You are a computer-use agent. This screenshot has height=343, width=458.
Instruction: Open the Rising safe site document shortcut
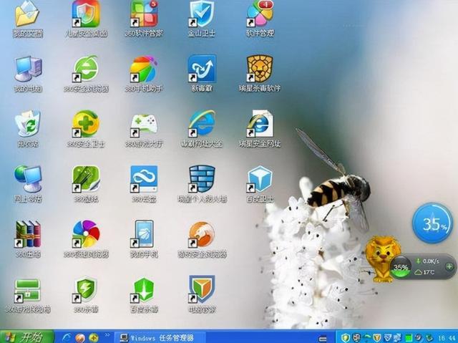tap(260, 124)
